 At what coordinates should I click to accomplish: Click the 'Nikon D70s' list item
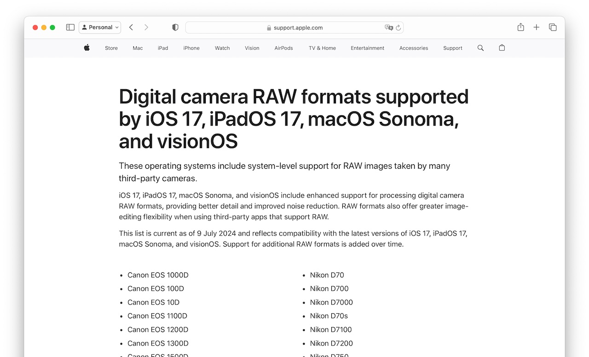329,316
